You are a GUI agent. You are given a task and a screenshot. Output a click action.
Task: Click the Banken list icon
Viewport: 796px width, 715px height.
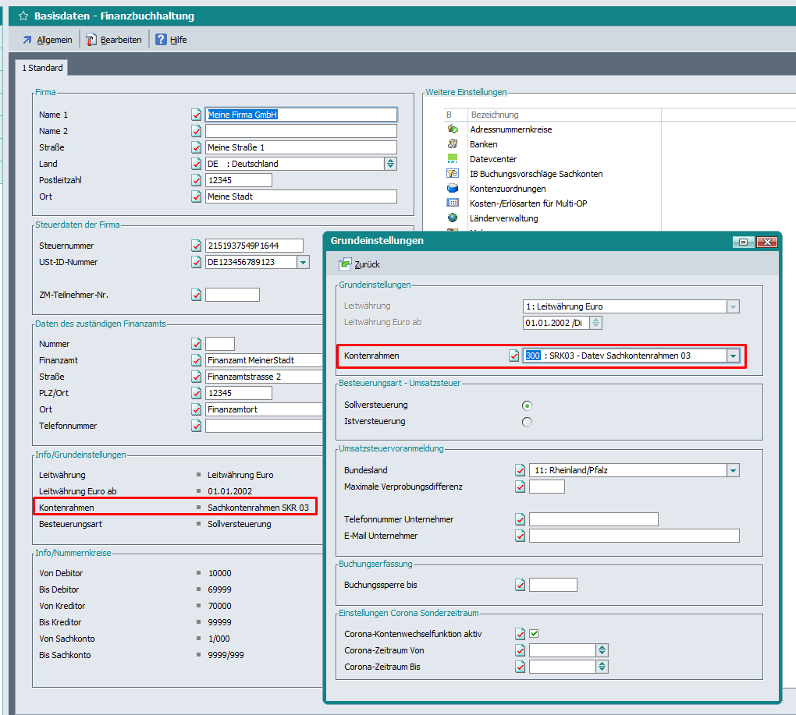pyautogui.click(x=453, y=144)
